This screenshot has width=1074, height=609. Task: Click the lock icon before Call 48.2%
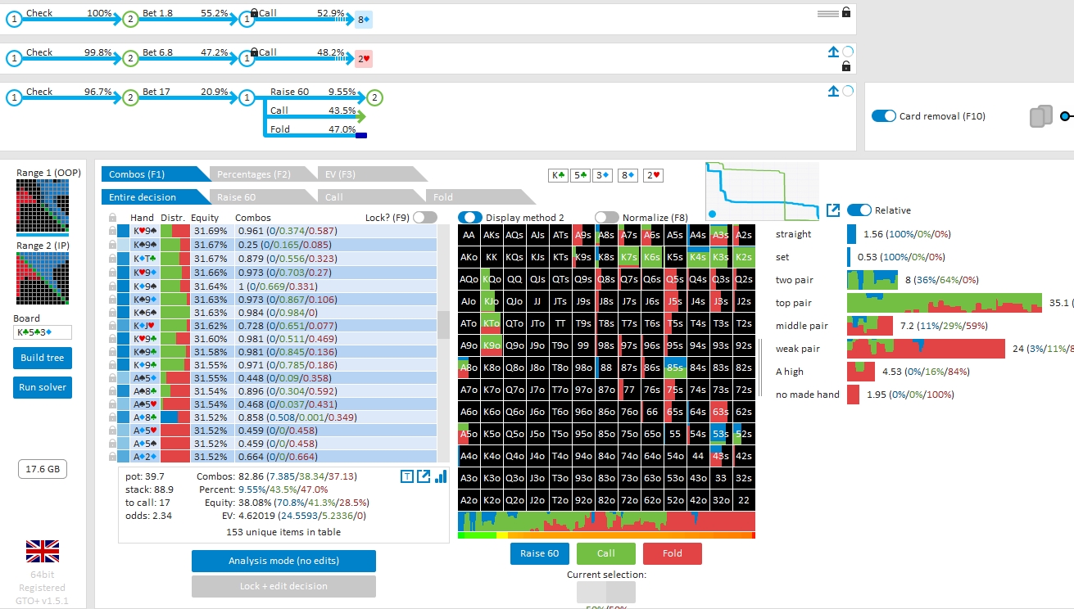(x=255, y=52)
